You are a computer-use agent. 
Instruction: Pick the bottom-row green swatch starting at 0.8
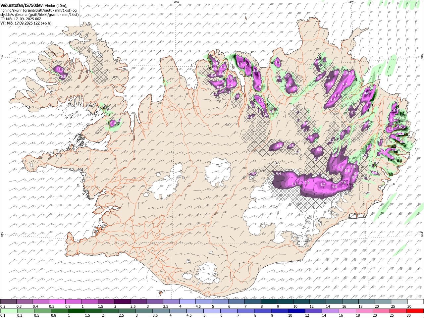pos(59,311)
